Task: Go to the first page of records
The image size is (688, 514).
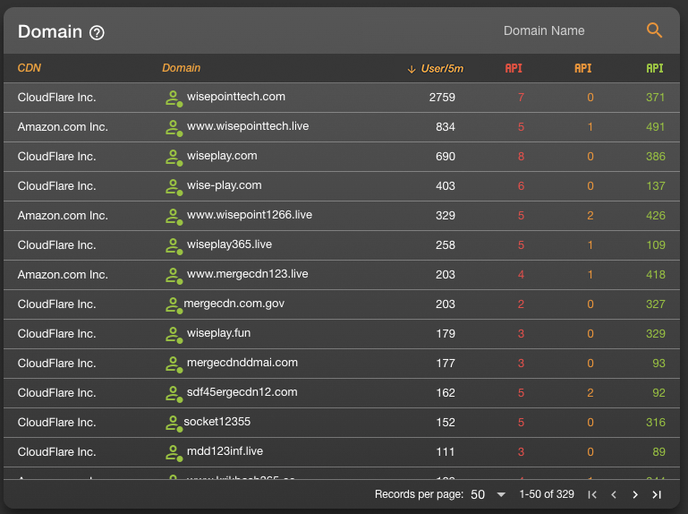Action: pyautogui.click(x=592, y=494)
